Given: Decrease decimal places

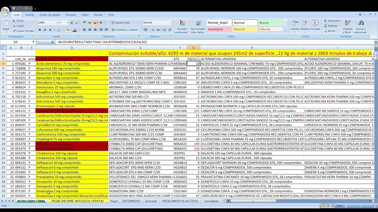Looking at the screenshot, I should point(169,30).
